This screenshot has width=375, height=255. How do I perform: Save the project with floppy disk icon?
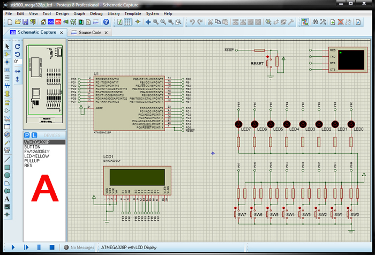(x=25, y=22)
